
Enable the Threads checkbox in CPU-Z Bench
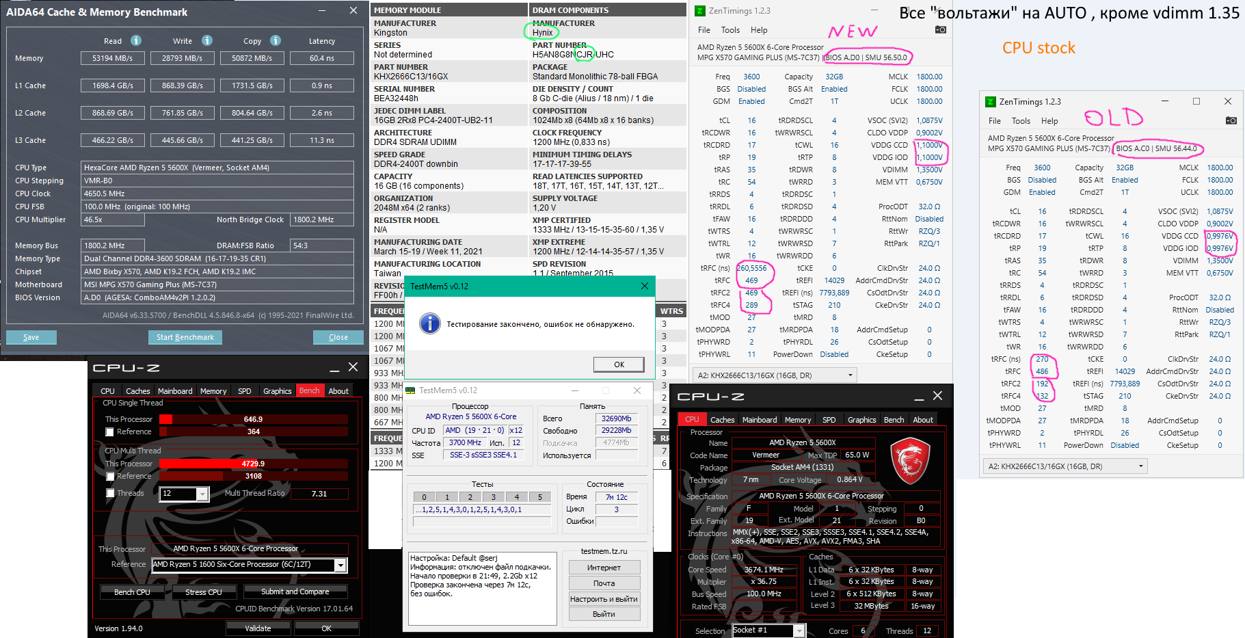click(x=109, y=493)
